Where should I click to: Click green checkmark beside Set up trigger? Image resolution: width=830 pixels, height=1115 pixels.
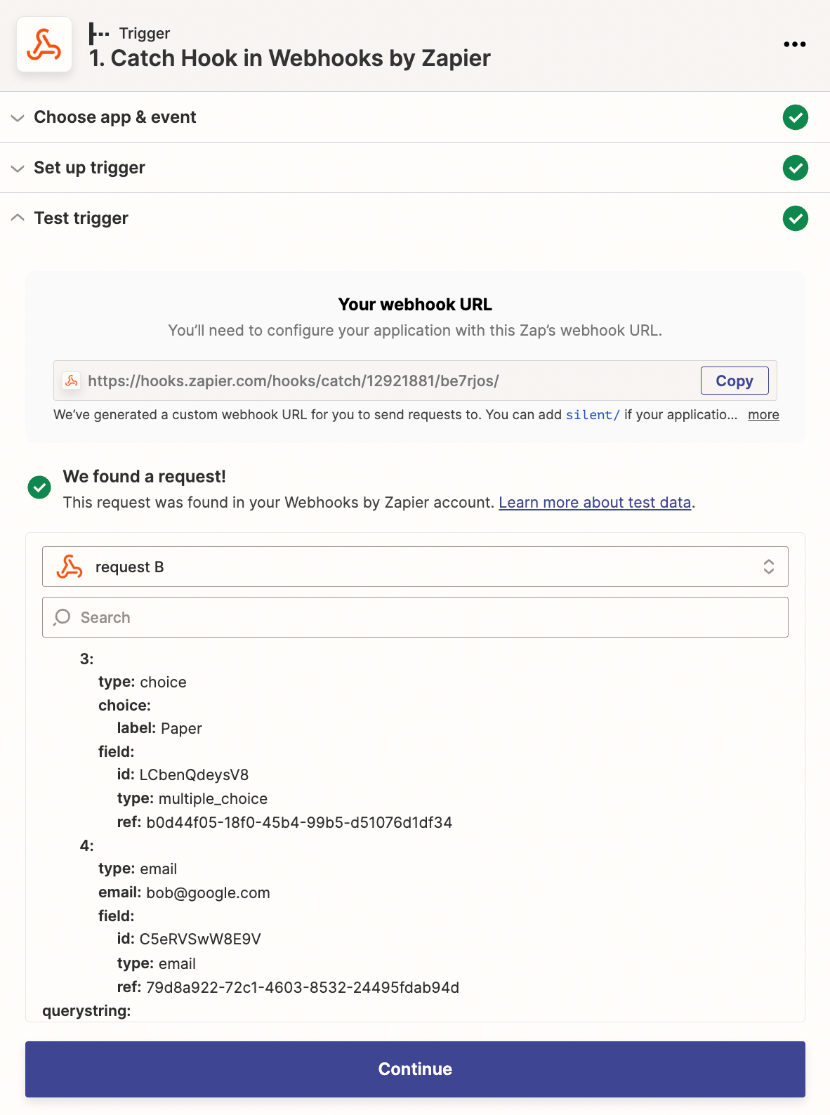[x=795, y=168]
